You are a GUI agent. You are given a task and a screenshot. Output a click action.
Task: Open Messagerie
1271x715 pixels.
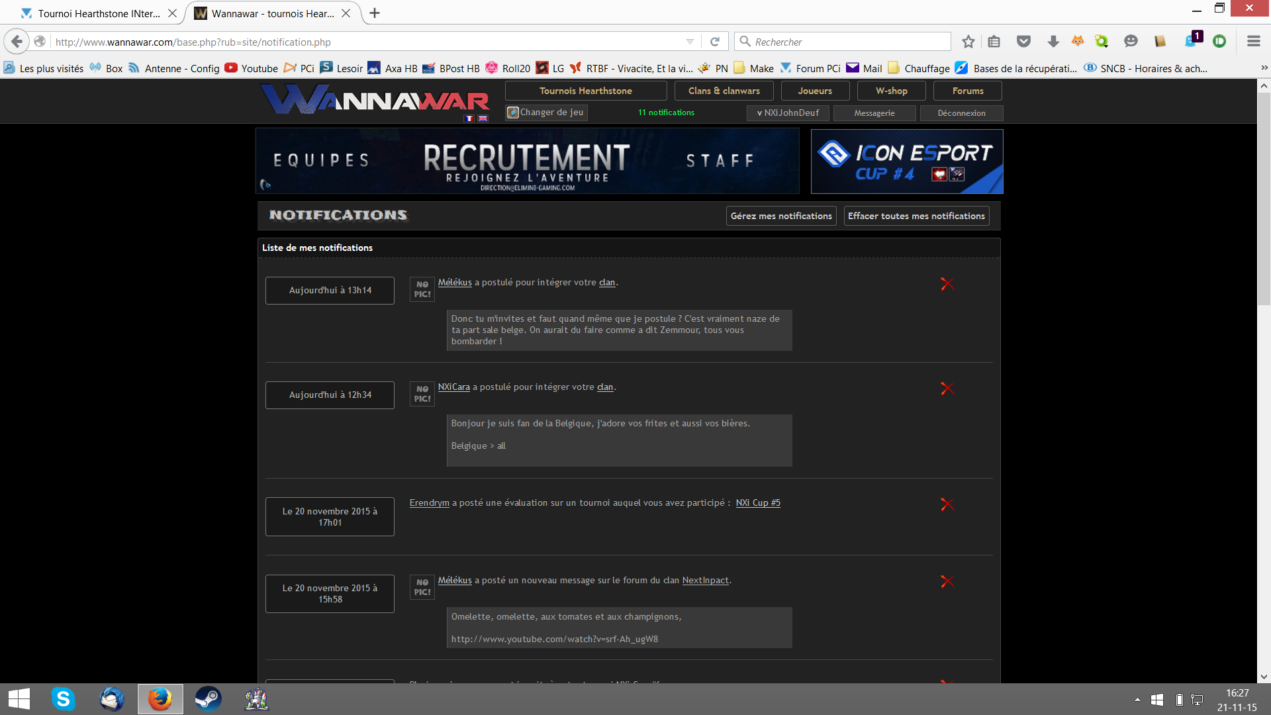click(874, 113)
